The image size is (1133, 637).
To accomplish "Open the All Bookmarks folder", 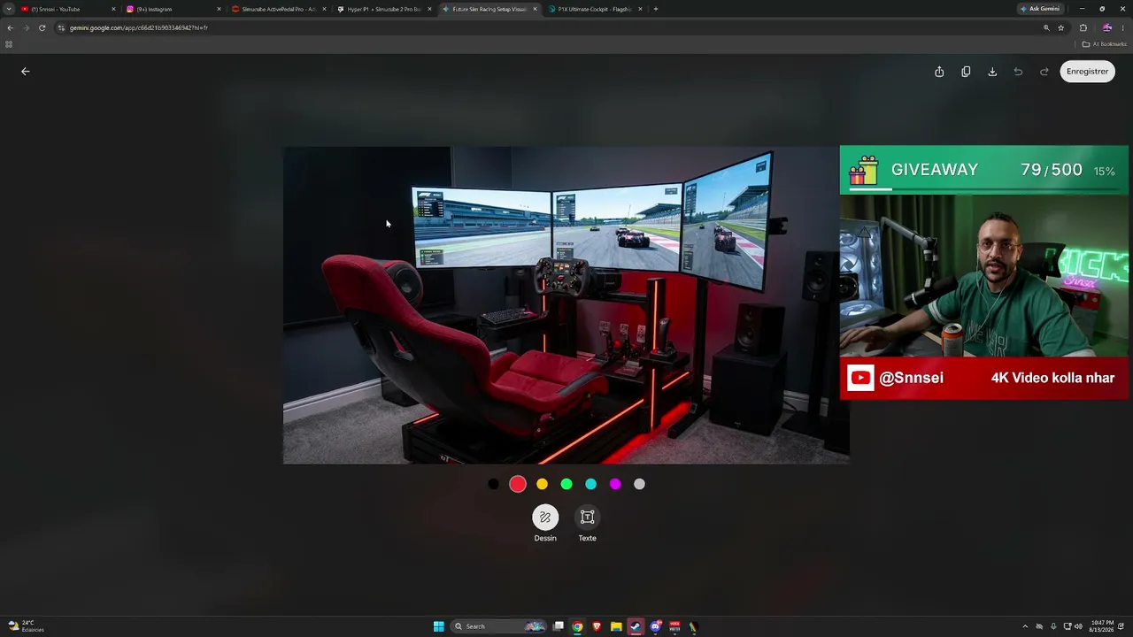I will [x=1104, y=43].
